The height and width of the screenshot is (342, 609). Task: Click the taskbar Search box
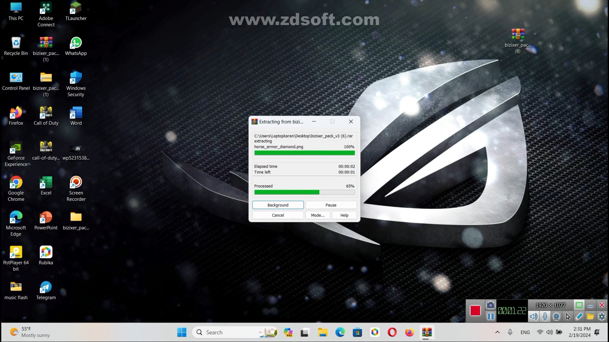(x=235, y=332)
